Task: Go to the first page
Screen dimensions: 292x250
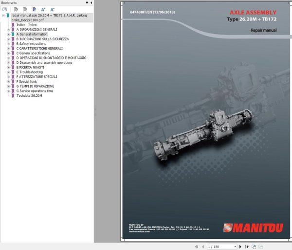Action: pos(197,247)
